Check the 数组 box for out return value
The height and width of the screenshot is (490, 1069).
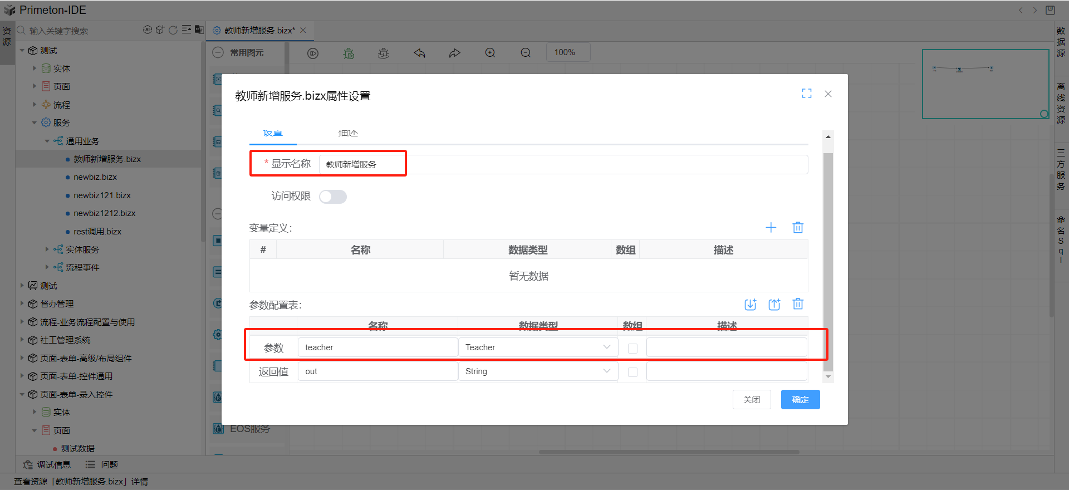(632, 372)
